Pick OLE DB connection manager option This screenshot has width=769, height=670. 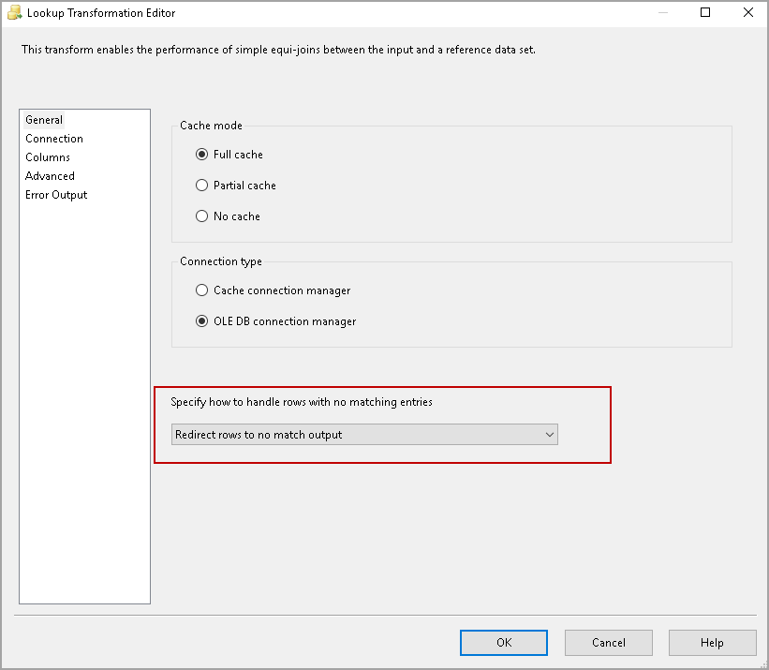[201, 321]
